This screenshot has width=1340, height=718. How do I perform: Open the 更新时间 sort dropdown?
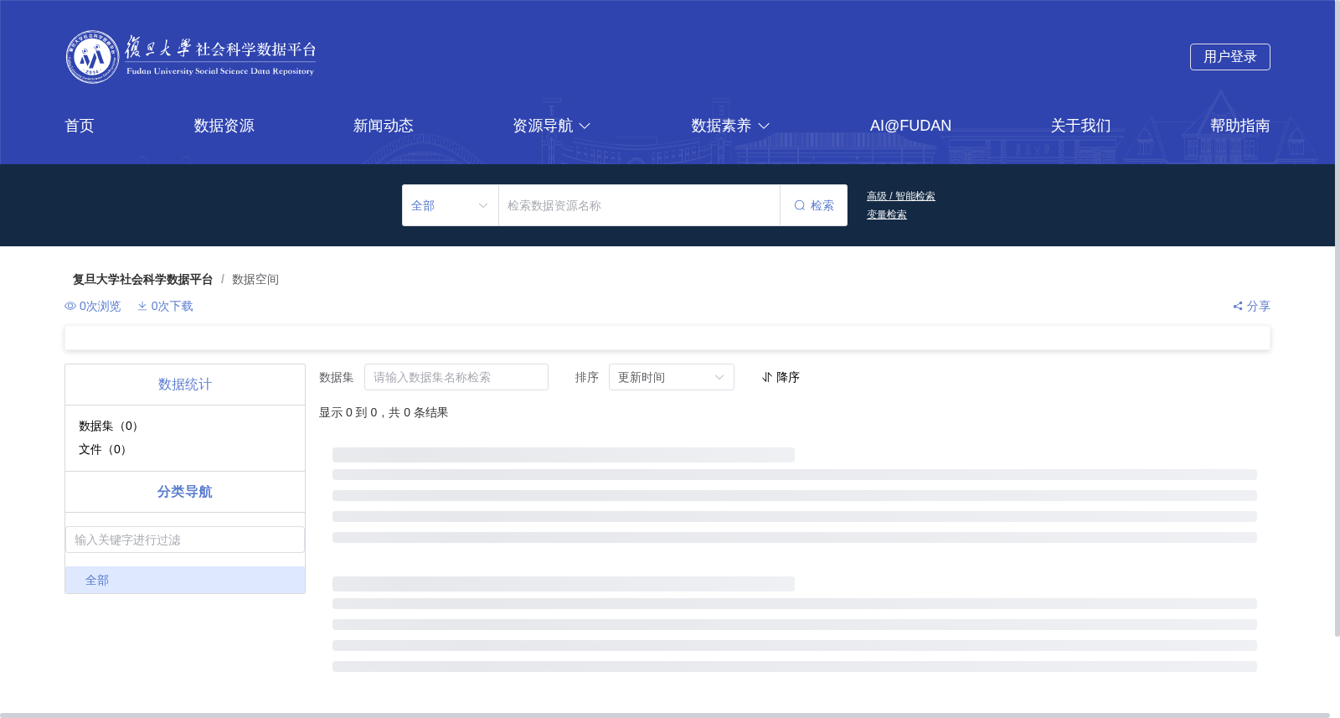point(672,377)
